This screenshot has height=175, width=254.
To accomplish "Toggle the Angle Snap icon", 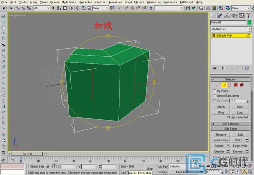I will tap(132, 8).
